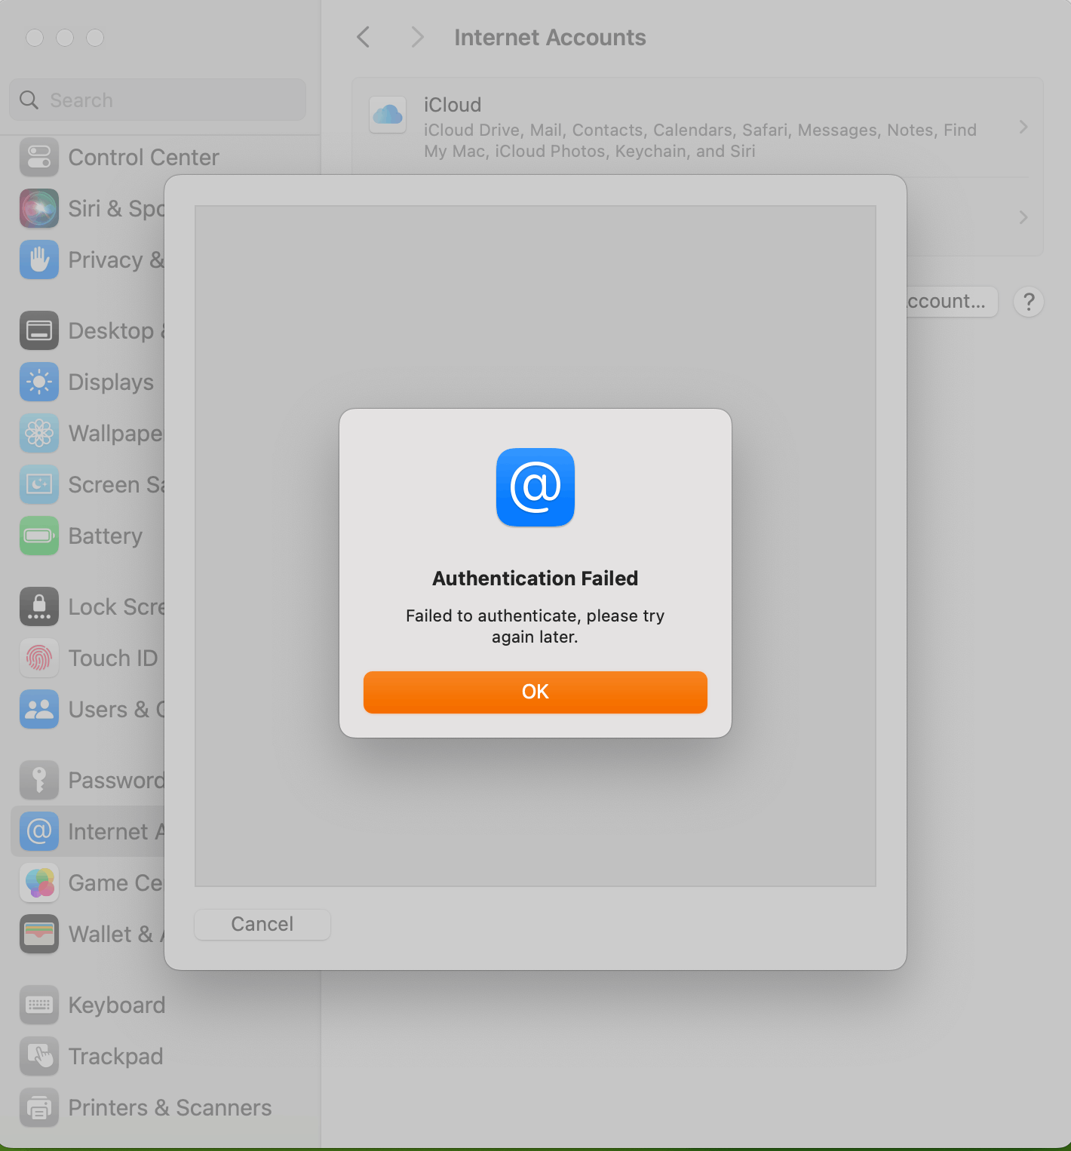The width and height of the screenshot is (1071, 1151).
Task: Go back with the left chevron
Action: (364, 37)
